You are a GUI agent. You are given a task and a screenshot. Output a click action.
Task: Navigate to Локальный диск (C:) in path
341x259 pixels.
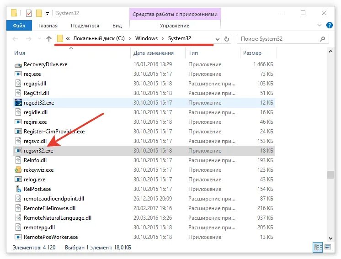click(x=99, y=38)
